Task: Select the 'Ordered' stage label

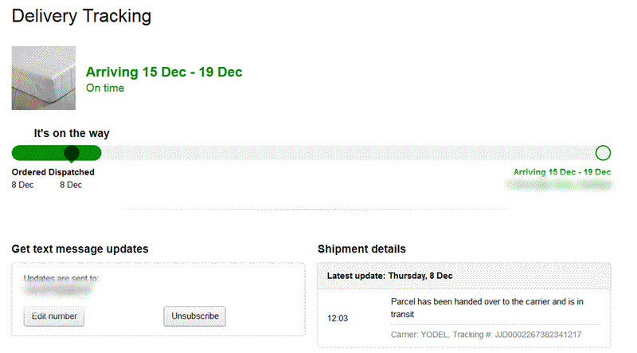Action: click(29, 172)
